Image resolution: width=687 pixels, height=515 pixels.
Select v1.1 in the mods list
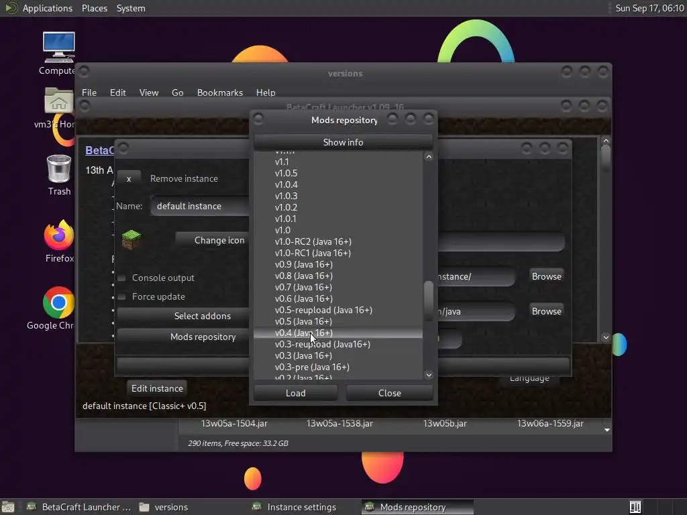coord(338,162)
